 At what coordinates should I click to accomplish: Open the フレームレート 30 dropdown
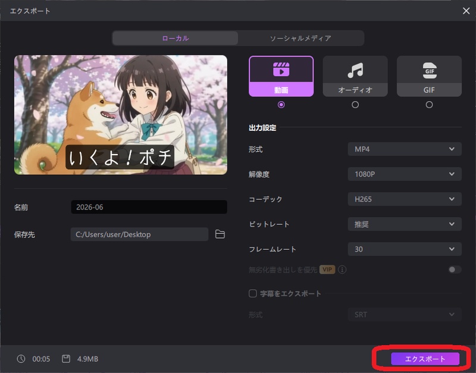[405, 249]
